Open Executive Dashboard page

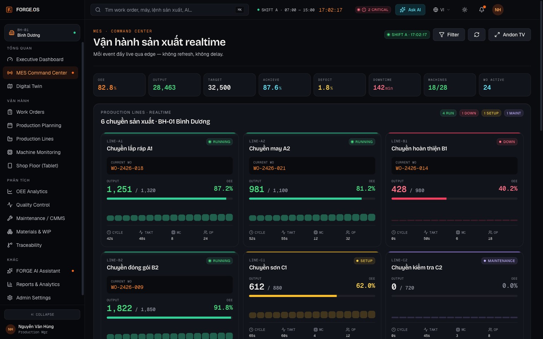tap(40, 59)
